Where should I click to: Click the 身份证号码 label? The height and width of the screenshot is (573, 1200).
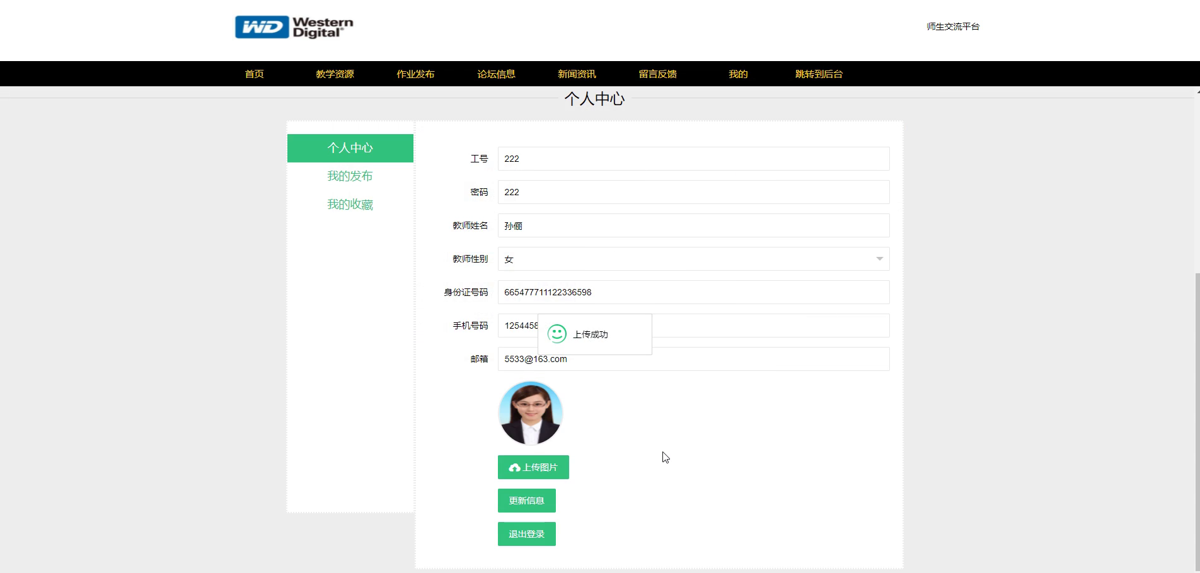tap(466, 292)
